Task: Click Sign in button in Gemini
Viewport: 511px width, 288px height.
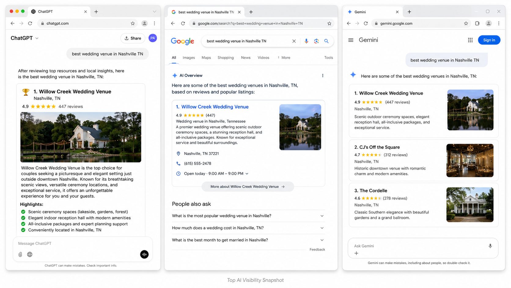Action: [x=489, y=40]
